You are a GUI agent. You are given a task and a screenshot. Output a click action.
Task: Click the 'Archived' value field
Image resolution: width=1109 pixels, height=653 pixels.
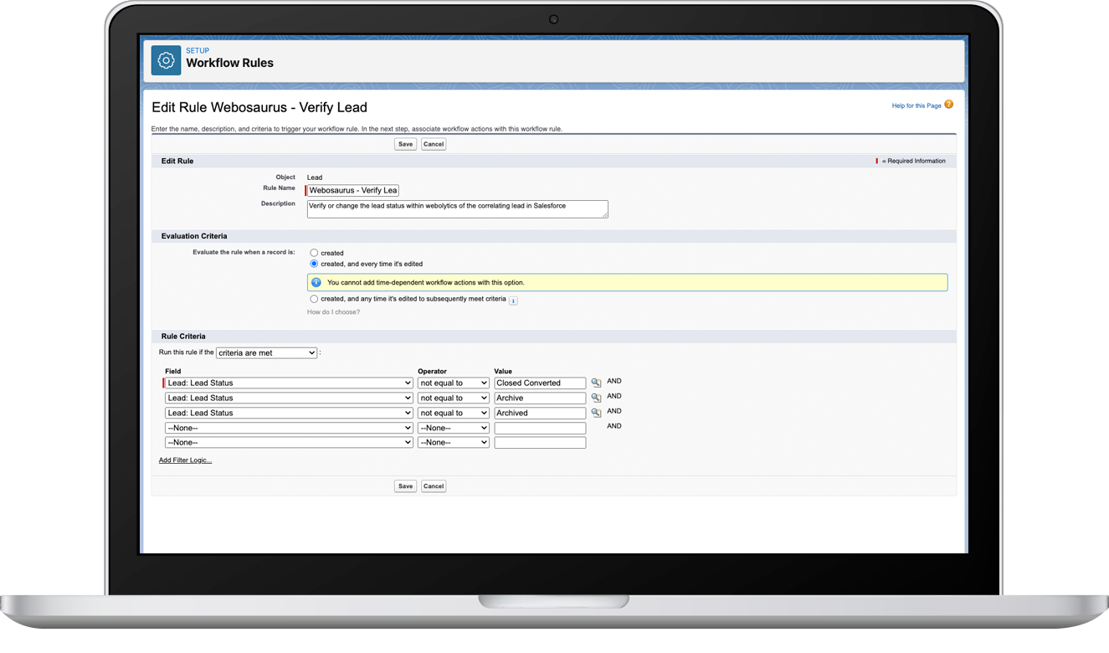tap(540, 413)
